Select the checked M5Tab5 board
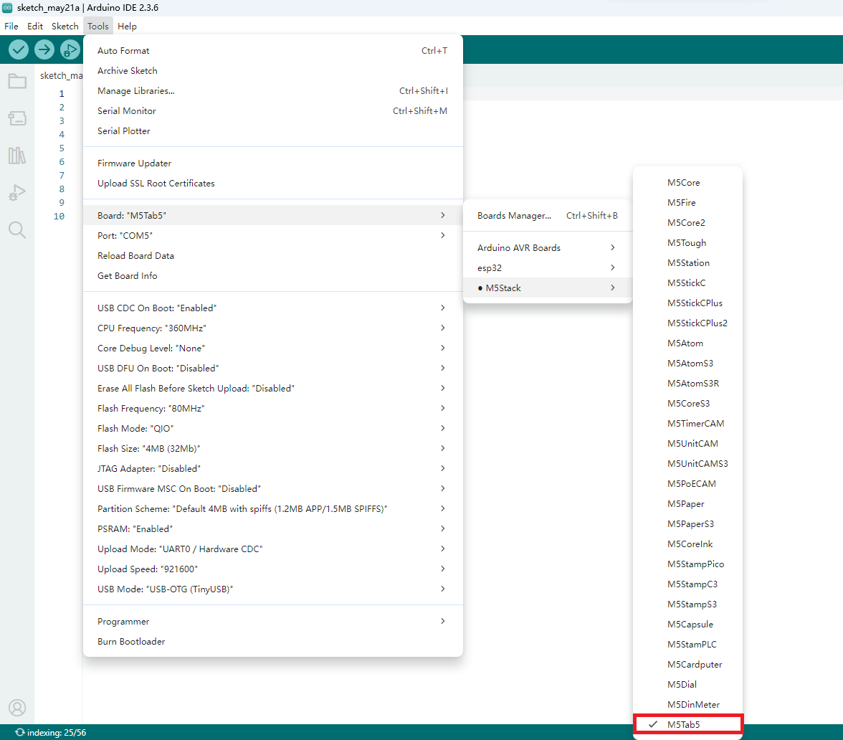 click(x=688, y=724)
